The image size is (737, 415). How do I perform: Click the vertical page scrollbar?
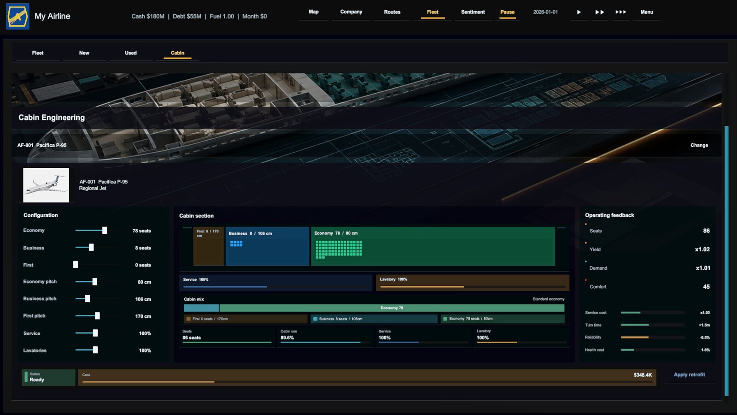pos(726,261)
